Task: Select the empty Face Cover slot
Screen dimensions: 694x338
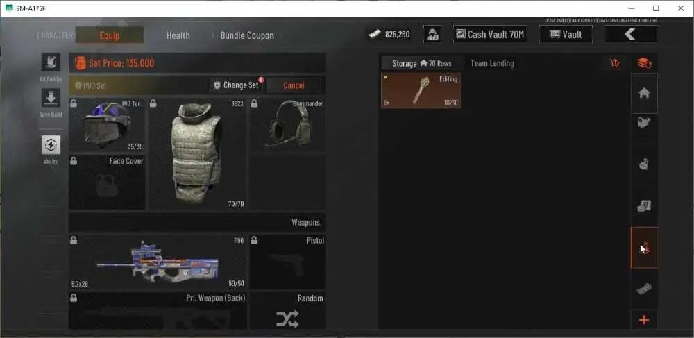Action: tap(107, 182)
